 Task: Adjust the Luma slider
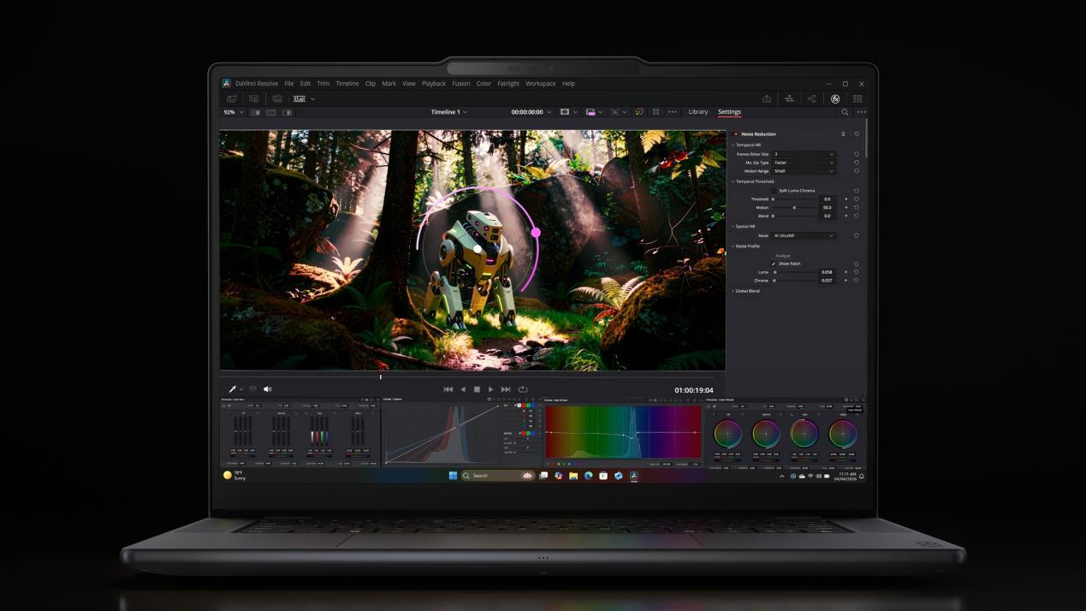(794, 272)
